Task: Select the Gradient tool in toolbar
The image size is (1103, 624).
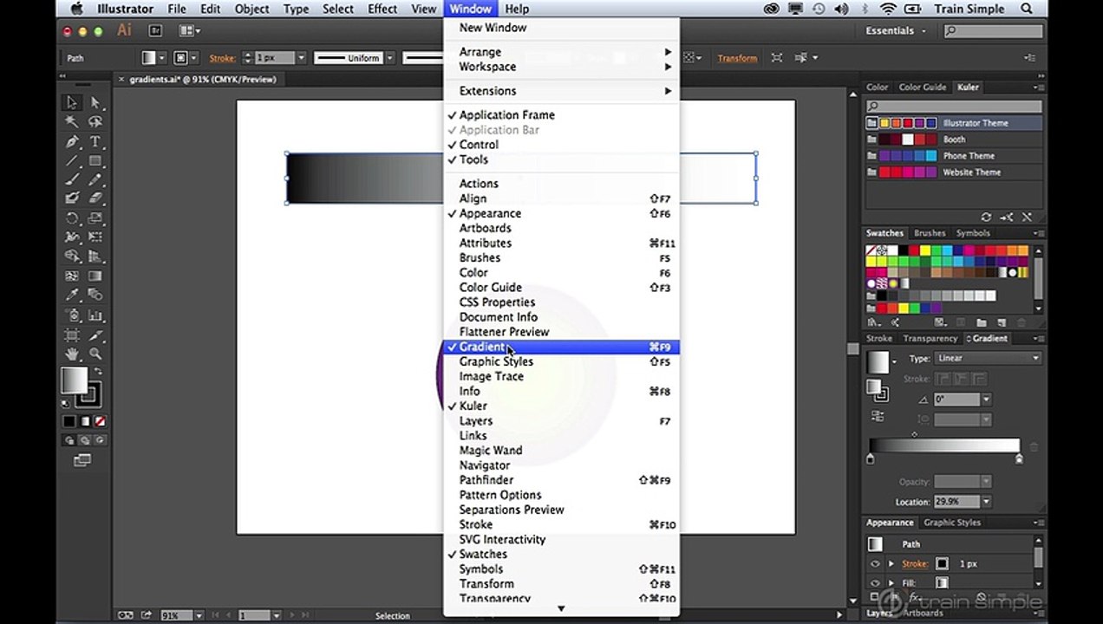Action: 95,276
